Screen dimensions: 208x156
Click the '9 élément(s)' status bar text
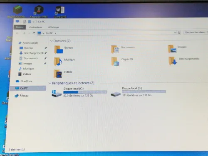(17, 149)
